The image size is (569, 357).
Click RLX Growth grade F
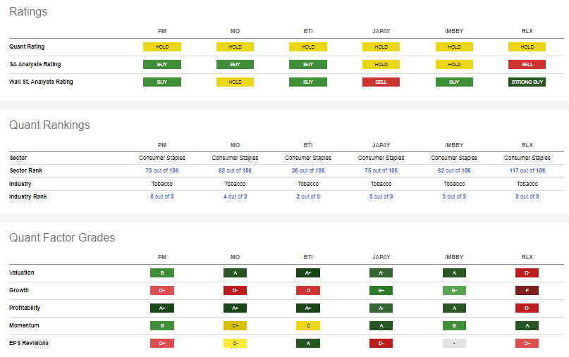pos(527,290)
